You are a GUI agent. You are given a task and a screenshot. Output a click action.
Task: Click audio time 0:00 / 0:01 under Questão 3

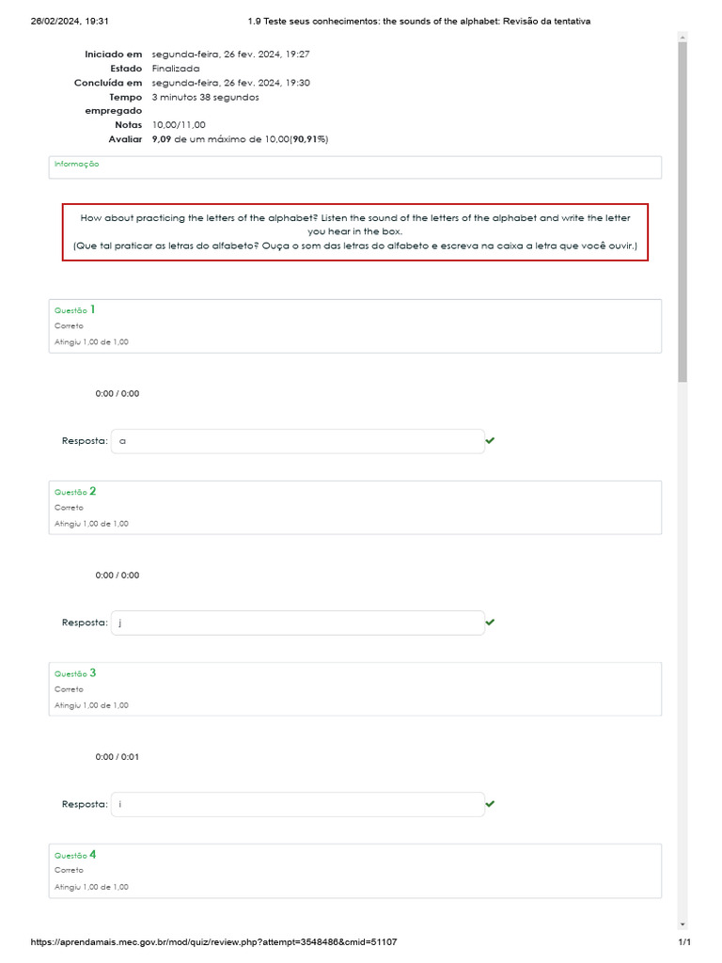[118, 757]
